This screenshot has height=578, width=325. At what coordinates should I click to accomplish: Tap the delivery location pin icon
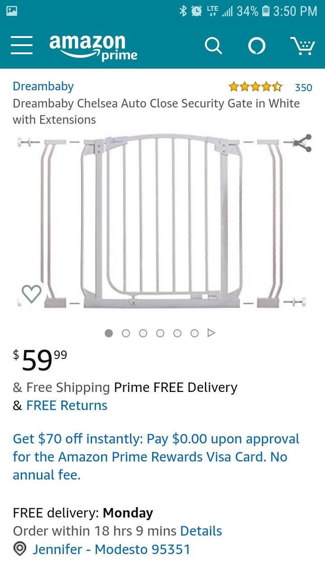20,549
